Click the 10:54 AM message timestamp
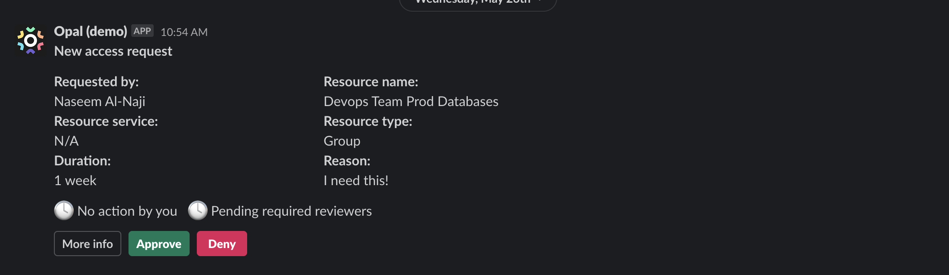949x275 pixels. tap(184, 32)
